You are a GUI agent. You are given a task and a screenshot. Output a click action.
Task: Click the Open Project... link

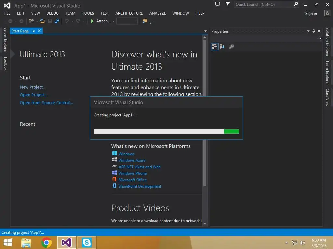point(33,95)
